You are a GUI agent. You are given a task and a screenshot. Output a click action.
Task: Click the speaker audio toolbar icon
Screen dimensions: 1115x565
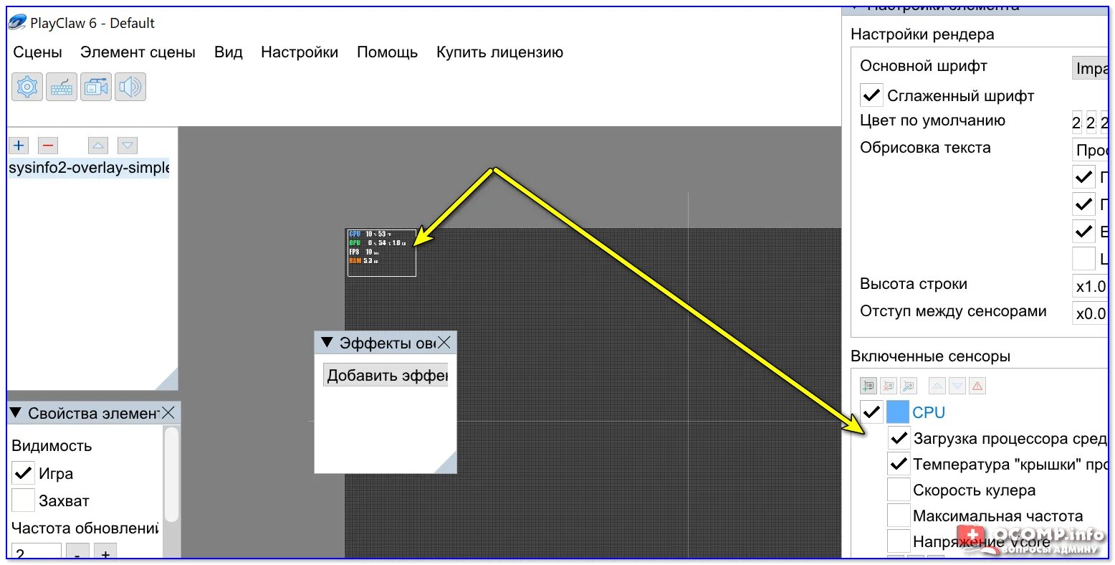pyautogui.click(x=130, y=87)
